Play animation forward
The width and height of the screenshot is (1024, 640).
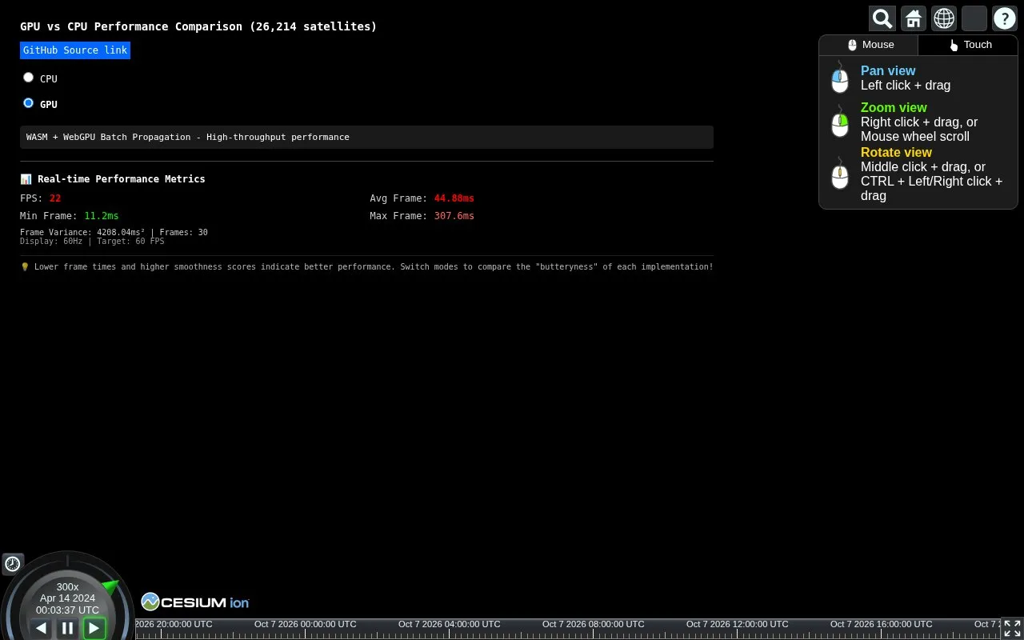point(94,628)
